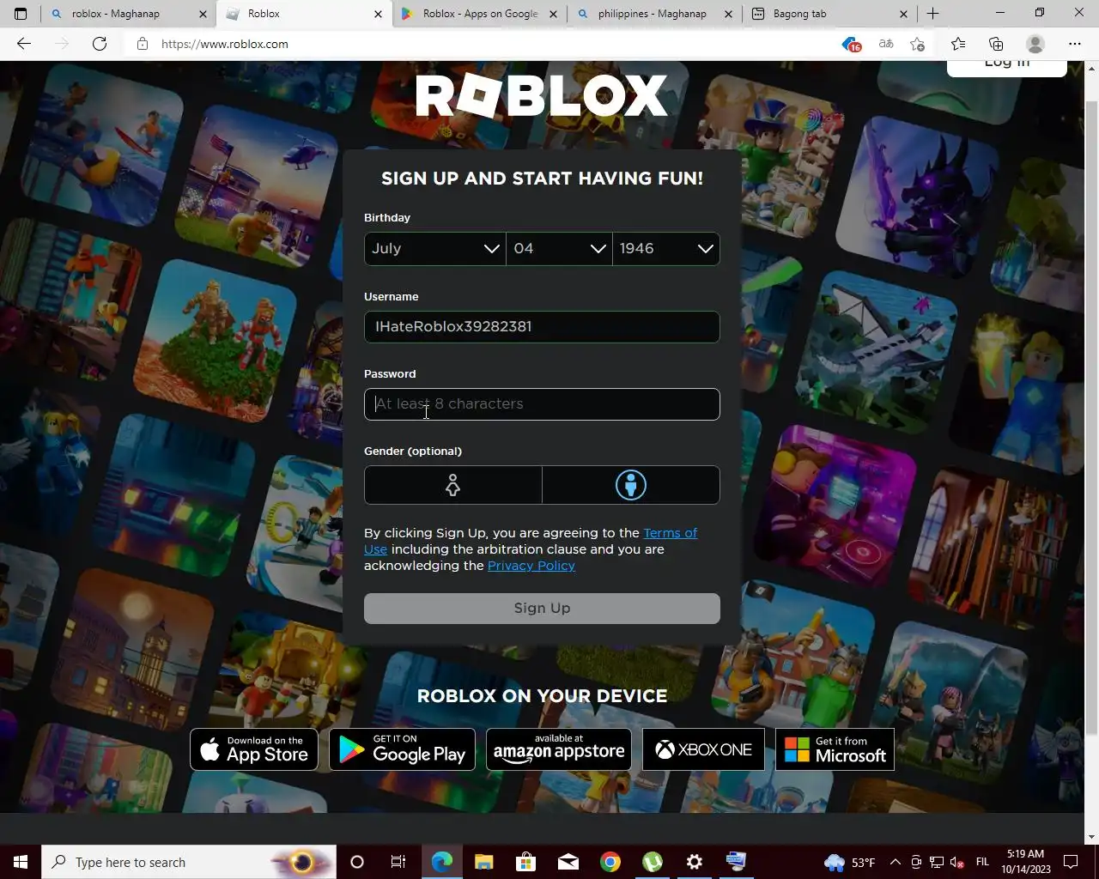Open the notification center icon
The width and height of the screenshot is (1099, 879).
pos(1071,862)
